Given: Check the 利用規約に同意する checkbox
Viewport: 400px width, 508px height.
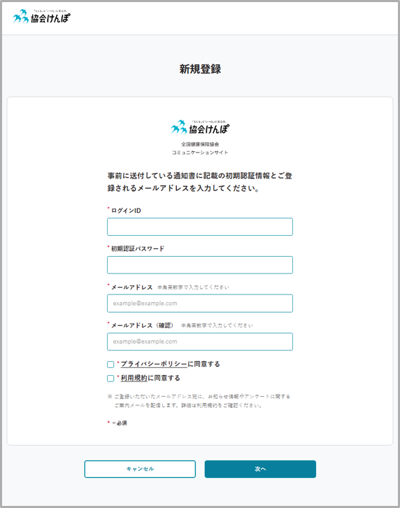Looking at the screenshot, I should coord(110,379).
